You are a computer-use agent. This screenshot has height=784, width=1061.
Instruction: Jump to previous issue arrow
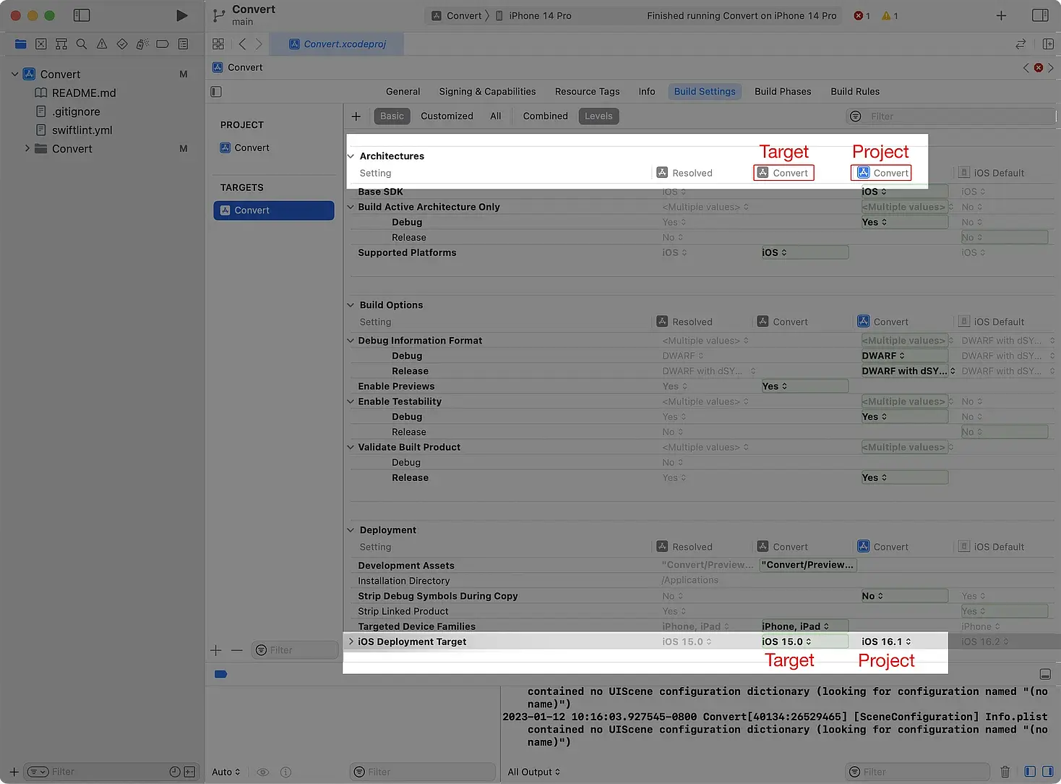[1026, 67]
